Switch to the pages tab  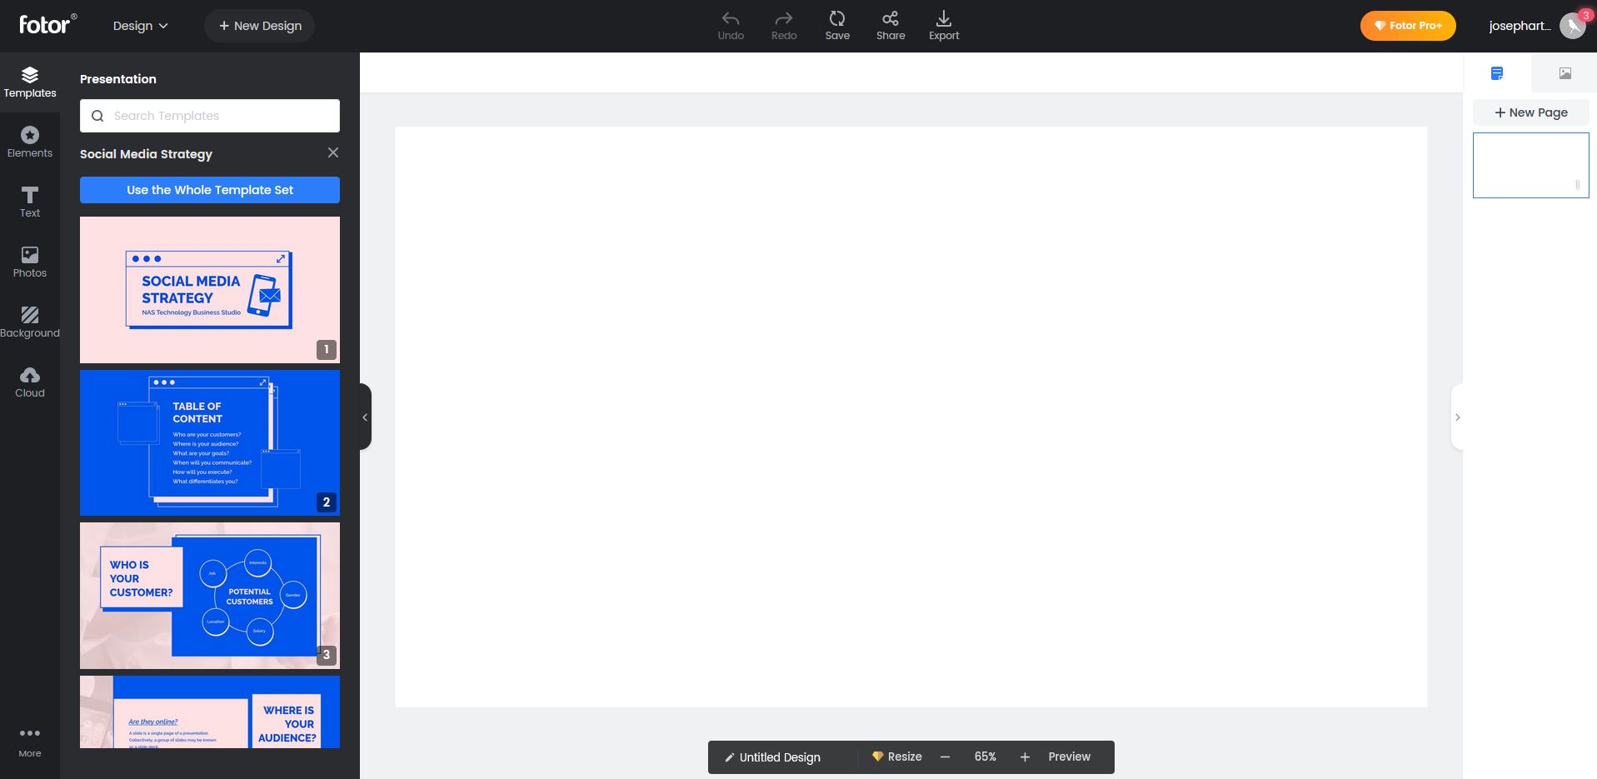point(1497,73)
